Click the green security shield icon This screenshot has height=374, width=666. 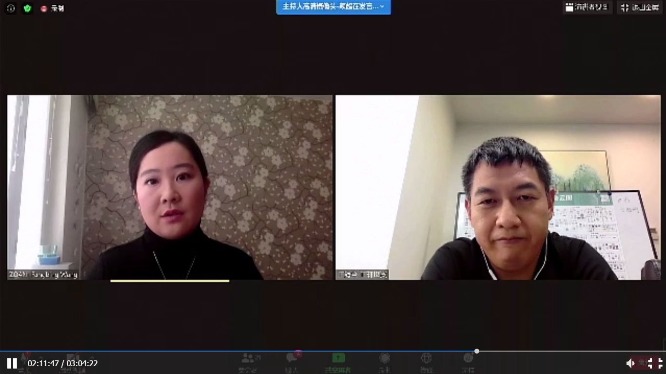27,8
